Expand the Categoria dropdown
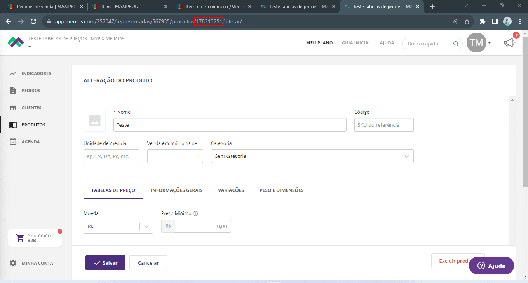This screenshot has width=528, height=283. coord(406,156)
